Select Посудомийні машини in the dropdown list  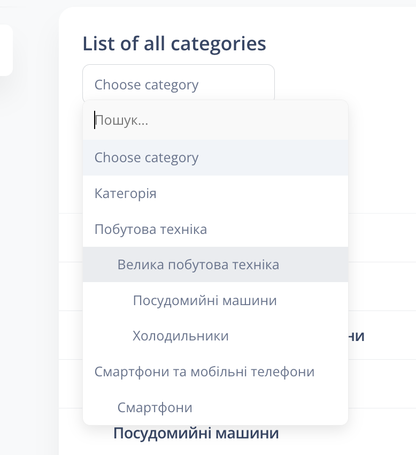[x=205, y=300]
